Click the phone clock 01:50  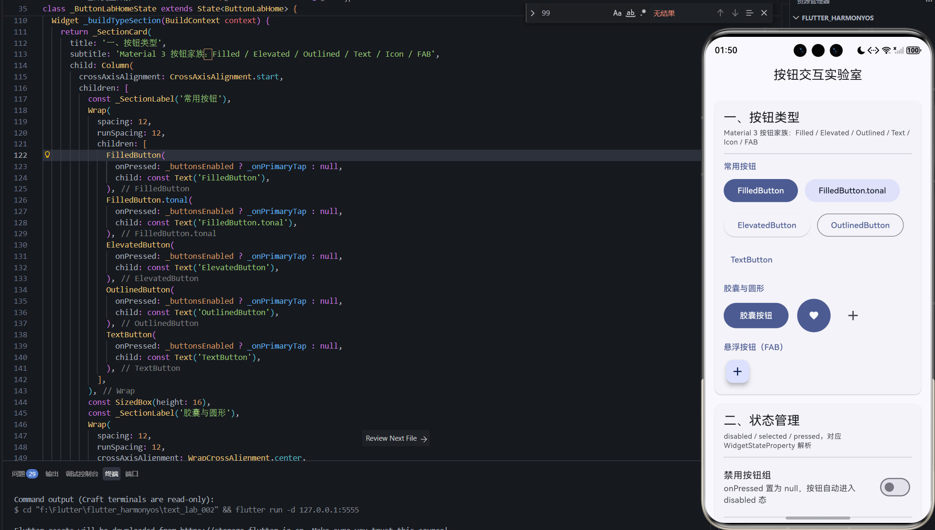click(x=726, y=51)
